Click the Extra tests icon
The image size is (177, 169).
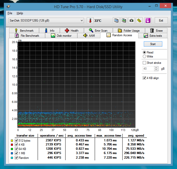(x=146, y=35)
